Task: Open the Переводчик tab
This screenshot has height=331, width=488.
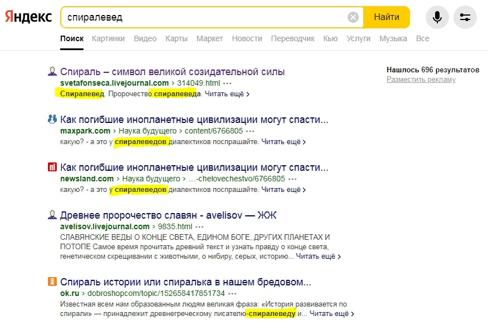Action: click(x=293, y=38)
